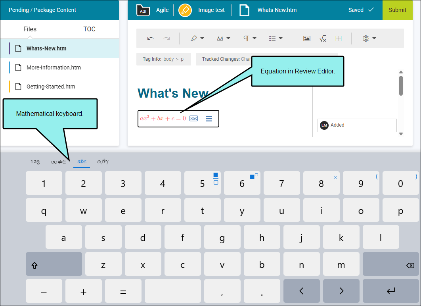Image resolution: width=421 pixels, height=306 pixels.
Task: Tap the 8 key with multiply shortcut
Action: click(x=321, y=183)
